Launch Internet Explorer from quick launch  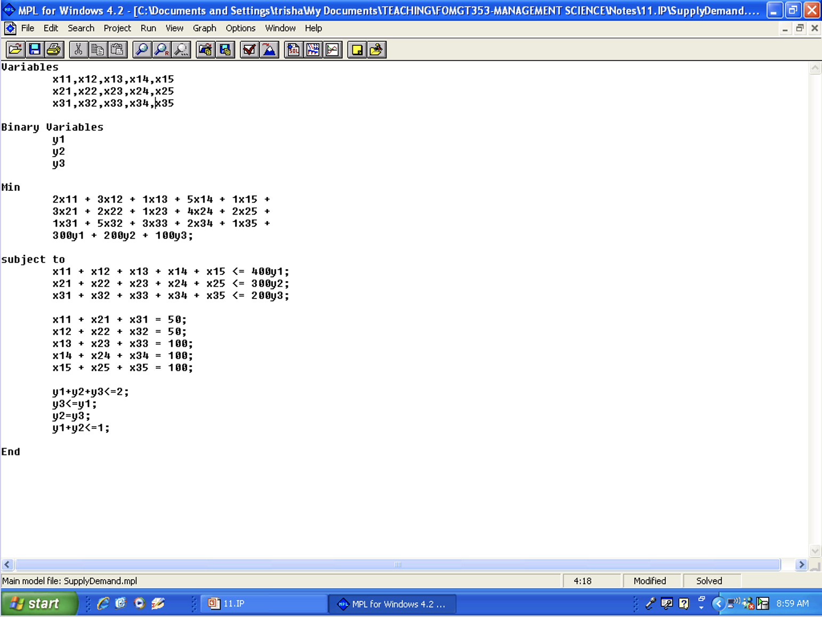click(103, 604)
